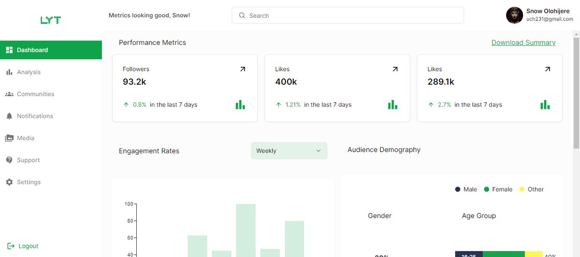580x257 pixels.
Task: Click inside the Search input field
Action: click(x=348, y=15)
